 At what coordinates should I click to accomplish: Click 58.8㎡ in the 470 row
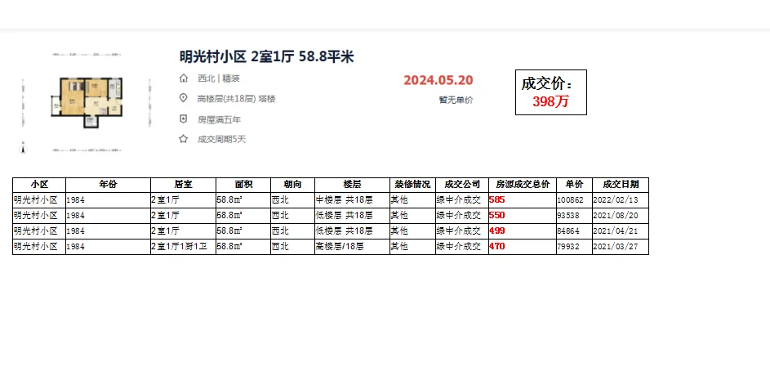coord(243,246)
